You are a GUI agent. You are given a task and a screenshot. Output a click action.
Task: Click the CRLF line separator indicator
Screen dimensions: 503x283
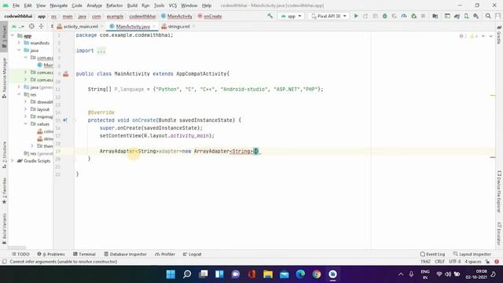(439, 262)
